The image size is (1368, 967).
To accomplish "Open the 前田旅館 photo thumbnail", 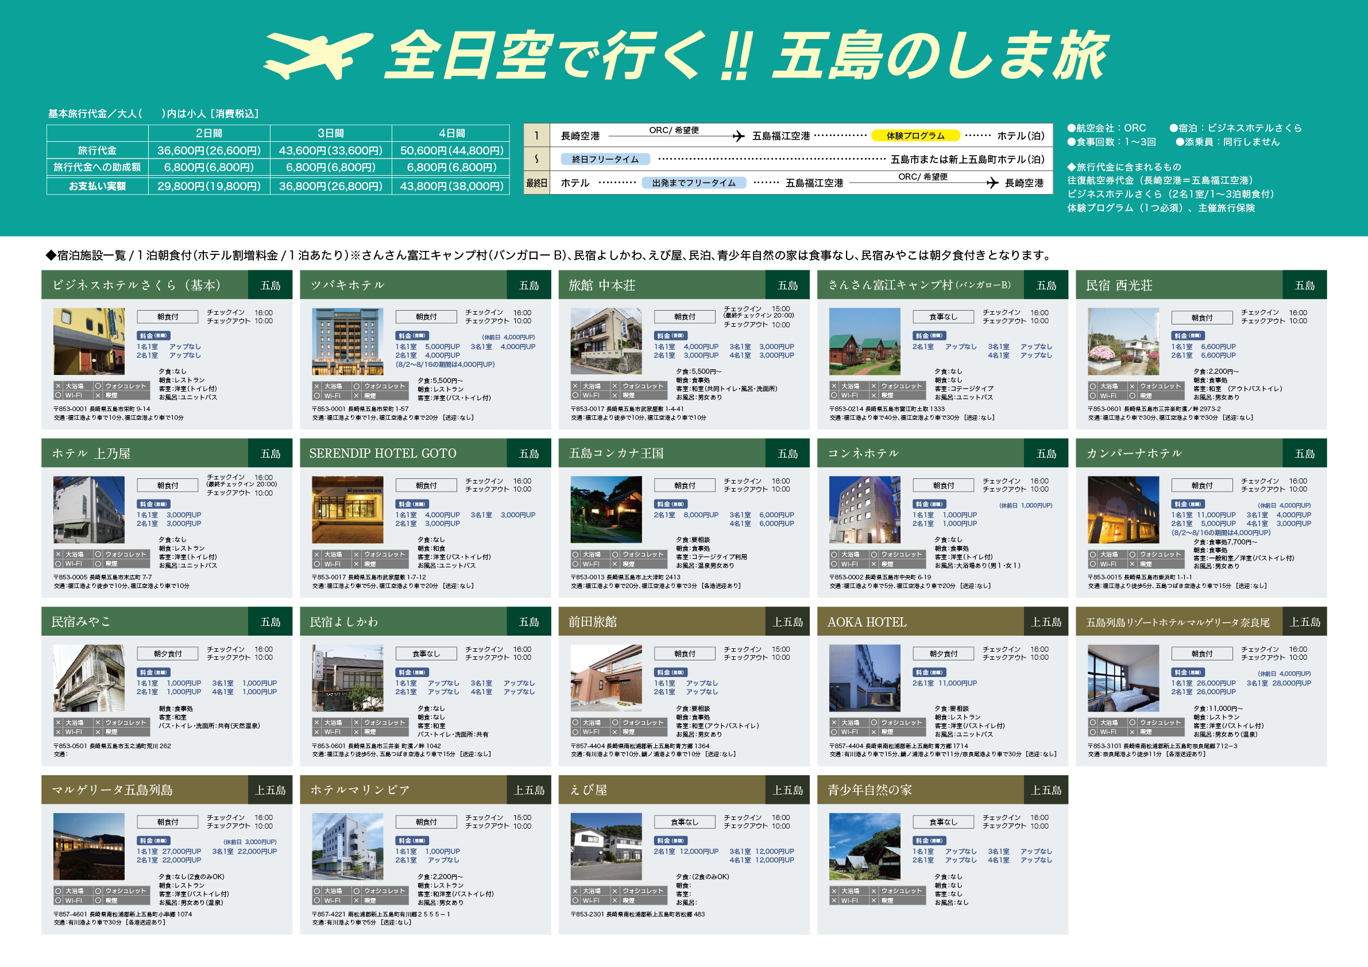I will pyautogui.click(x=606, y=678).
